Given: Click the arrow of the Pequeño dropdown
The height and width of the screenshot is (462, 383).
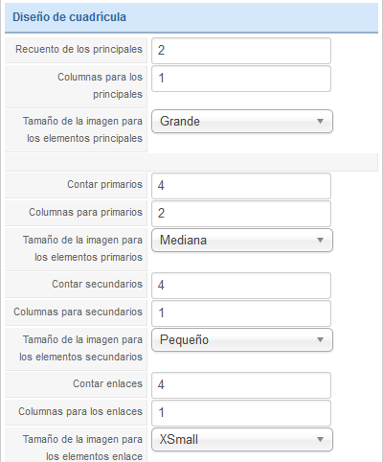Looking at the screenshot, I should (x=320, y=340).
